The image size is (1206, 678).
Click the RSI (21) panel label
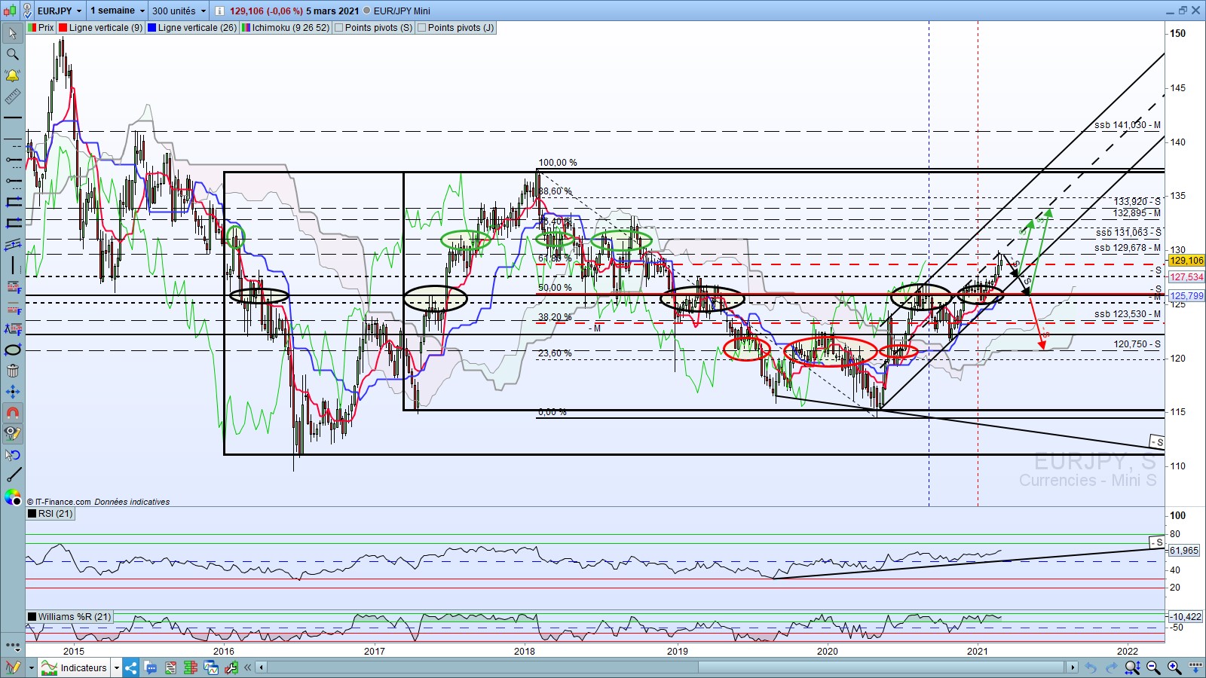pos(54,514)
